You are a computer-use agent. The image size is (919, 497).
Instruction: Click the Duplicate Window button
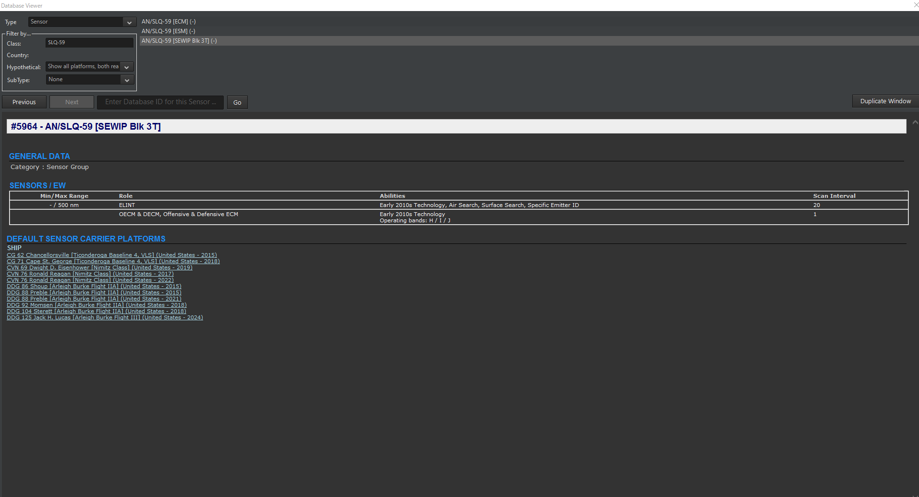point(885,101)
